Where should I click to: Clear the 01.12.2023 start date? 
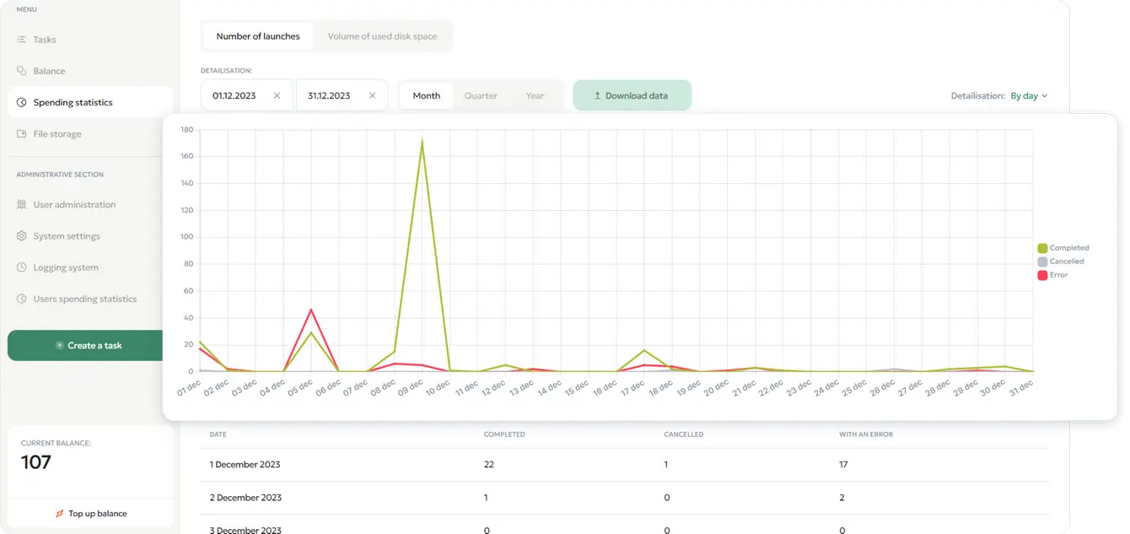[x=277, y=95]
